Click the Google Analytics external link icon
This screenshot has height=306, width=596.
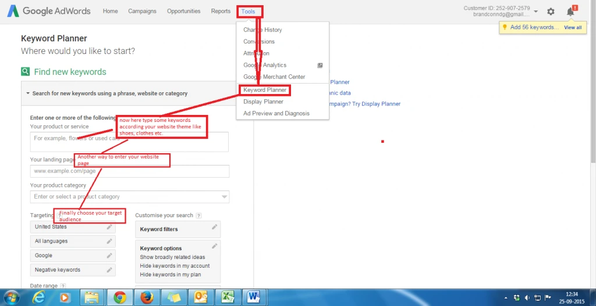coord(320,65)
